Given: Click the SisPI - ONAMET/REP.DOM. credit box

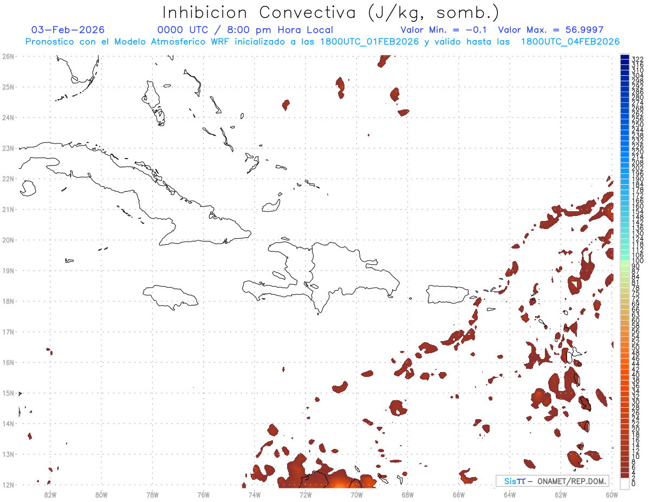Looking at the screenshot, I should [x=552, y=481].
